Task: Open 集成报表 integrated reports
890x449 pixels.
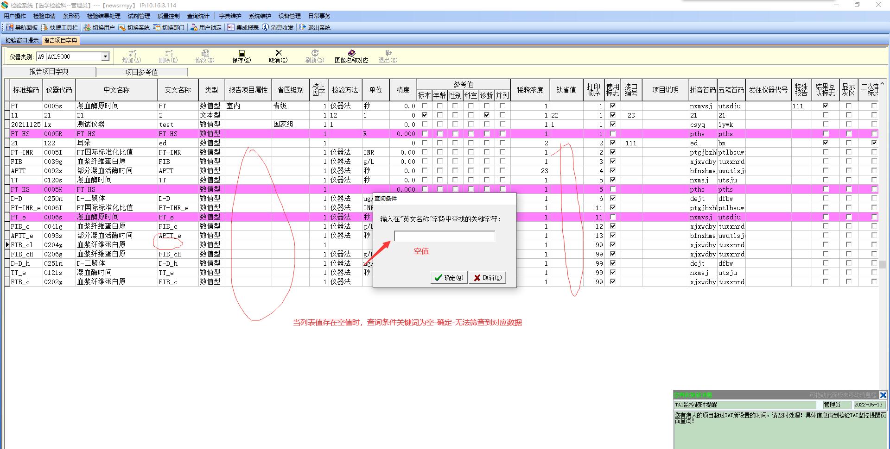Action: tap(243, 28)
